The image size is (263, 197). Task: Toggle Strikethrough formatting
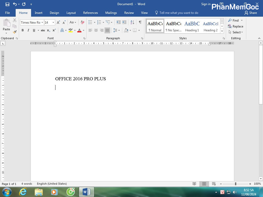coord(43,30)
